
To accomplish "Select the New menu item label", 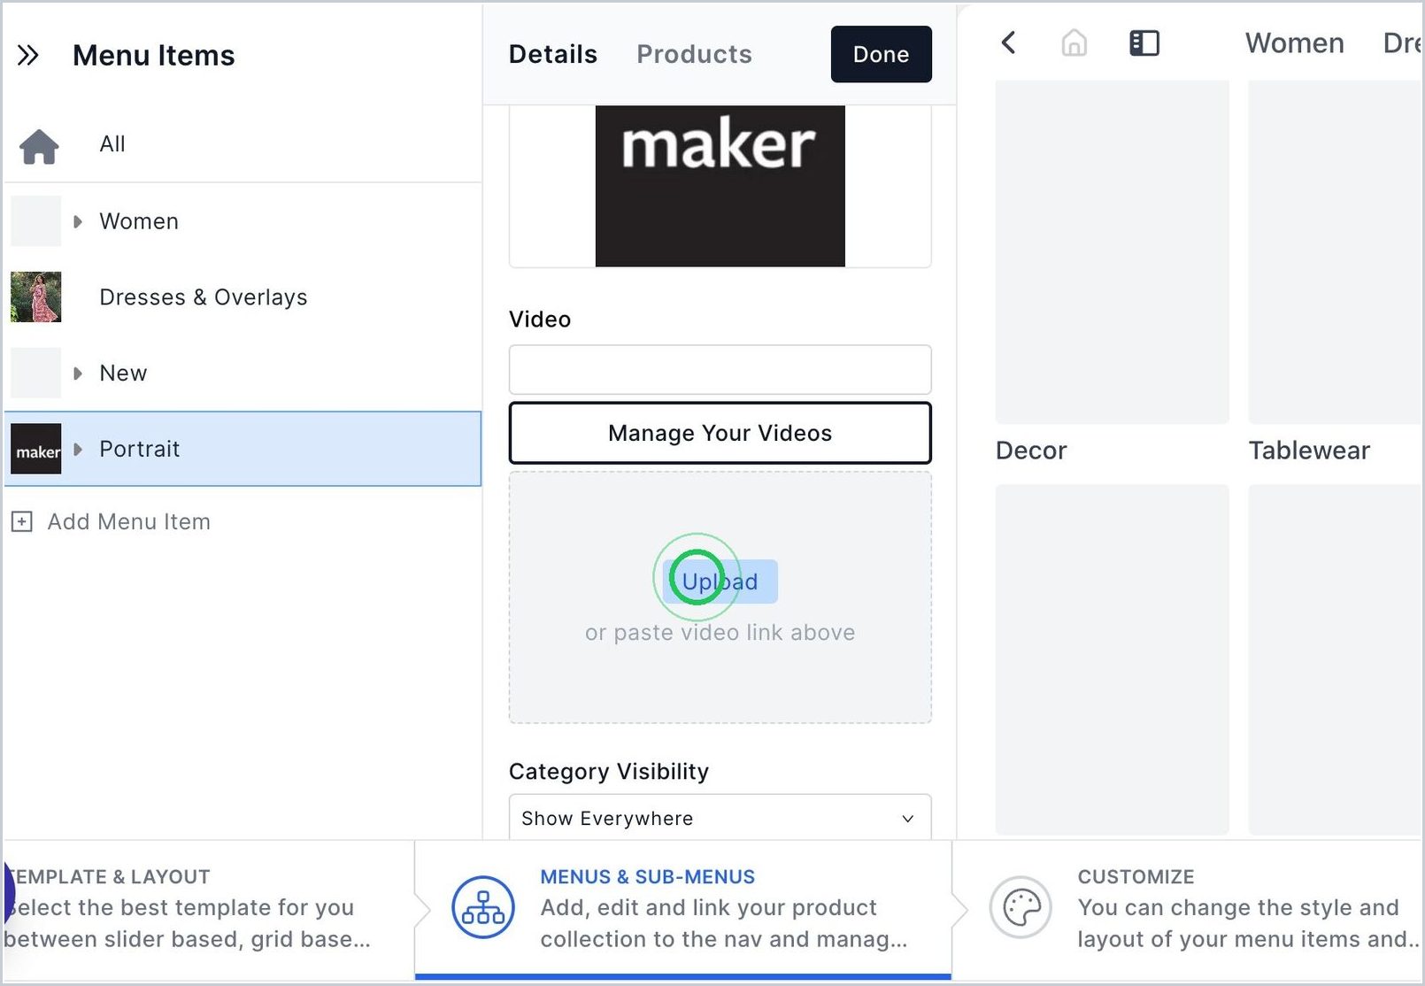I will (123, 374).
